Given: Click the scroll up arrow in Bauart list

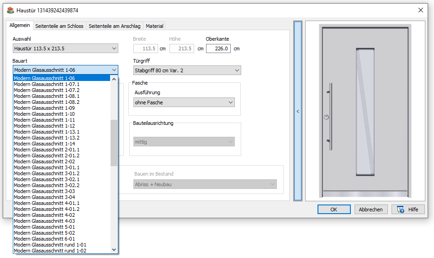Looking at the screenshot, I should (x=114, y=79).
